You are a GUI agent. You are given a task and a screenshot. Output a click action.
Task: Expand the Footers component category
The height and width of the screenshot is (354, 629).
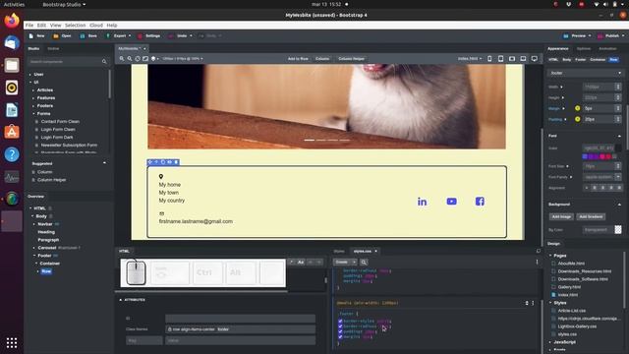click(x=33, y=106)
